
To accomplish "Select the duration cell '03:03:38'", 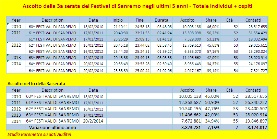I will pyautogui.click(x=165, y=58).
